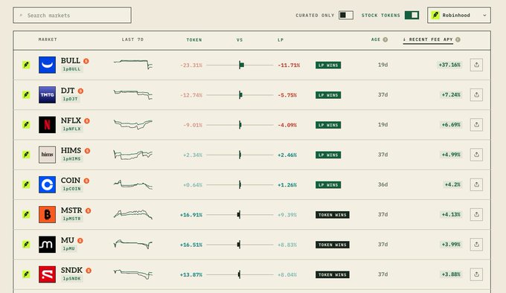Click the share icon in the SNDK row

coord(476,274)
